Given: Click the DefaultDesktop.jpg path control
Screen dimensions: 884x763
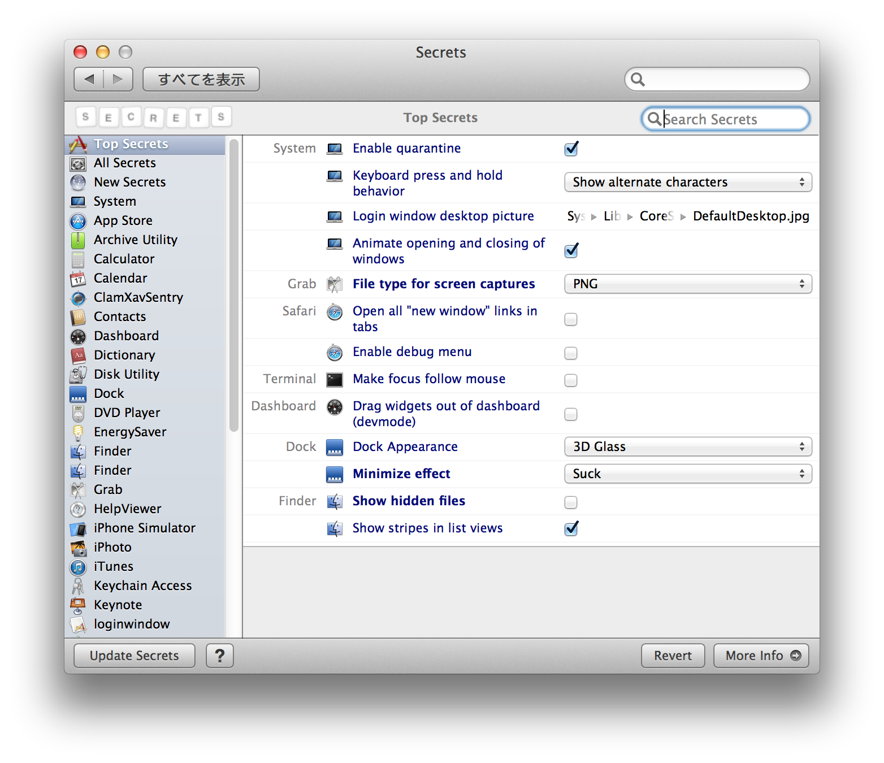Looking at the screenshot, I should (x=688, y=216).
